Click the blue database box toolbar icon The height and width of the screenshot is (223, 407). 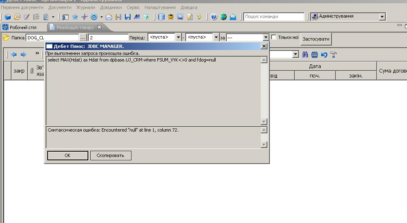pyautogui.click(x=8, y=17)
